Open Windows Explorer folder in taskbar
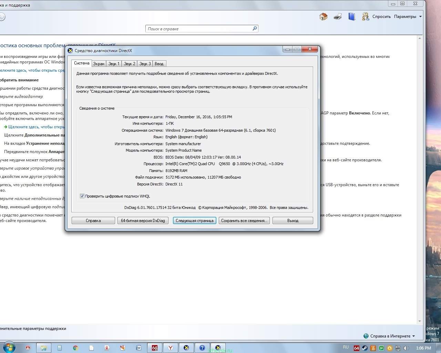Image resolution: width=441 pixels, height=353 pixels. (x=44, y=348)
